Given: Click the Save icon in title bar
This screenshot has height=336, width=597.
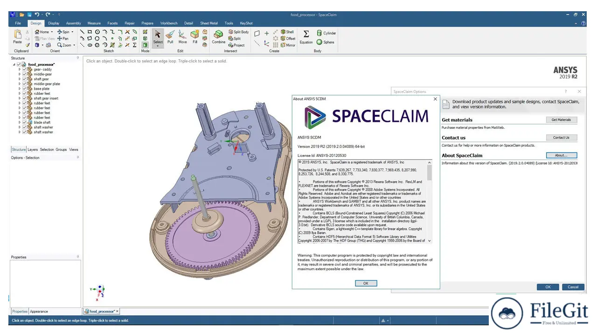Looking at the screenshot, I should point(29,15).
